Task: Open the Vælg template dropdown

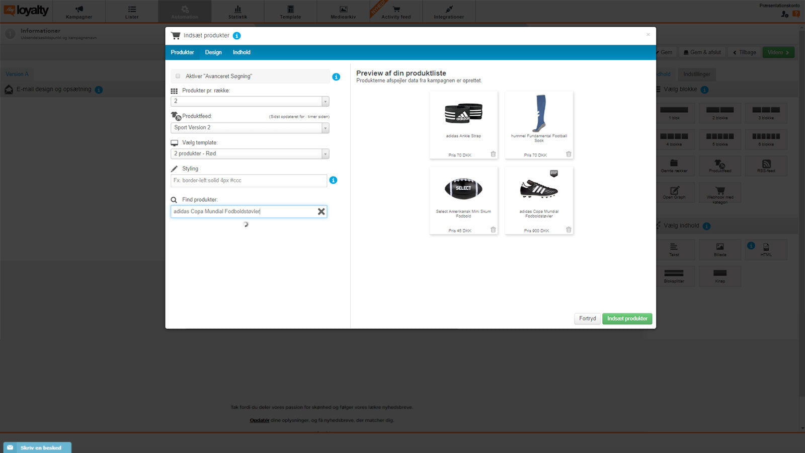Action: pyautogui.click(x=250, y=154)
